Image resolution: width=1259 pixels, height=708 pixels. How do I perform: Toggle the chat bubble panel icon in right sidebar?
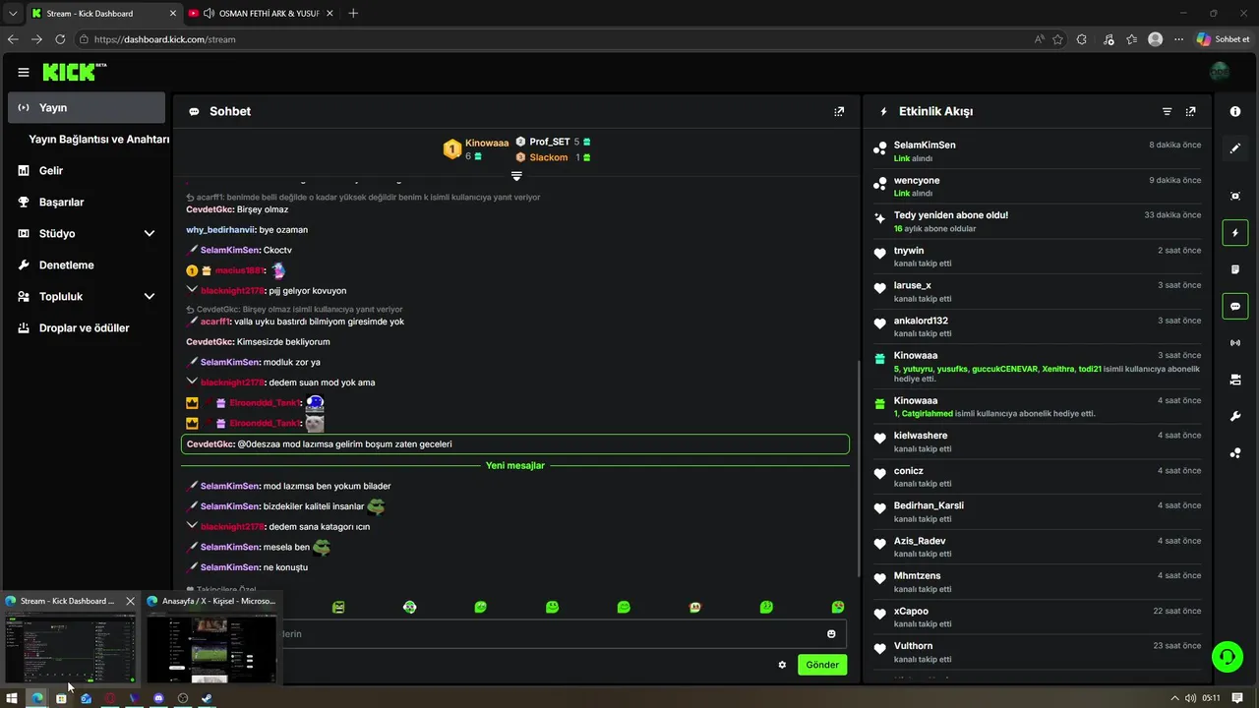tap(1235, 306)
